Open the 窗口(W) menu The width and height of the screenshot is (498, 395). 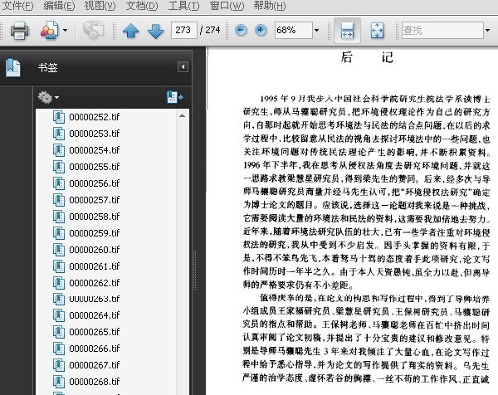[227, 6]
